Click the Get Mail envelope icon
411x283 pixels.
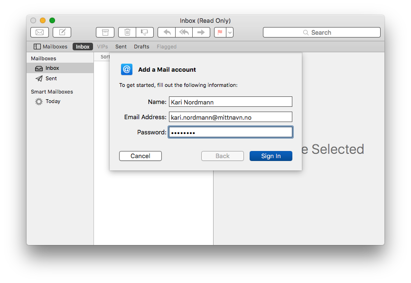(x=39, y=32)
